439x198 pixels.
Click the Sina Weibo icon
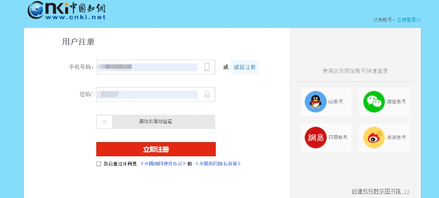tap(374, 138)
